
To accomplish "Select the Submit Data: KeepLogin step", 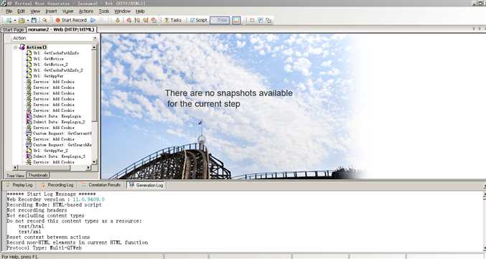I will pyautogui.click(x=57, y=116).
